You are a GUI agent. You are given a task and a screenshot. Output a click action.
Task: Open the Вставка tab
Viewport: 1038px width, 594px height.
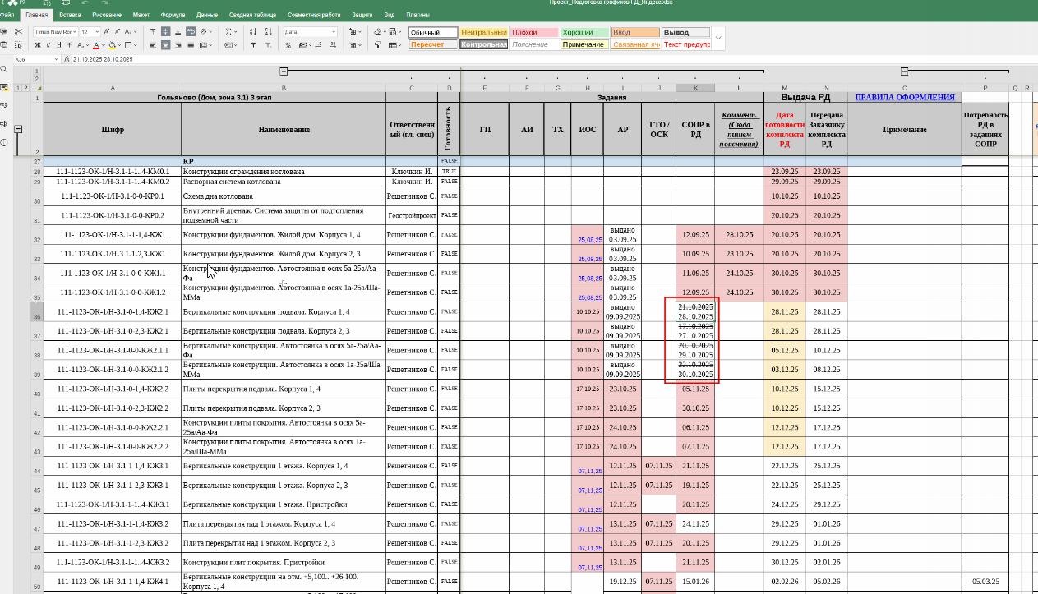(x=70, y=16)
